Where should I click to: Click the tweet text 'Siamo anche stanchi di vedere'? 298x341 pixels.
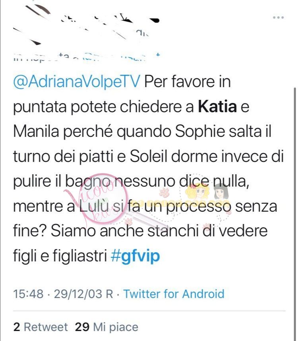(159, 231)
